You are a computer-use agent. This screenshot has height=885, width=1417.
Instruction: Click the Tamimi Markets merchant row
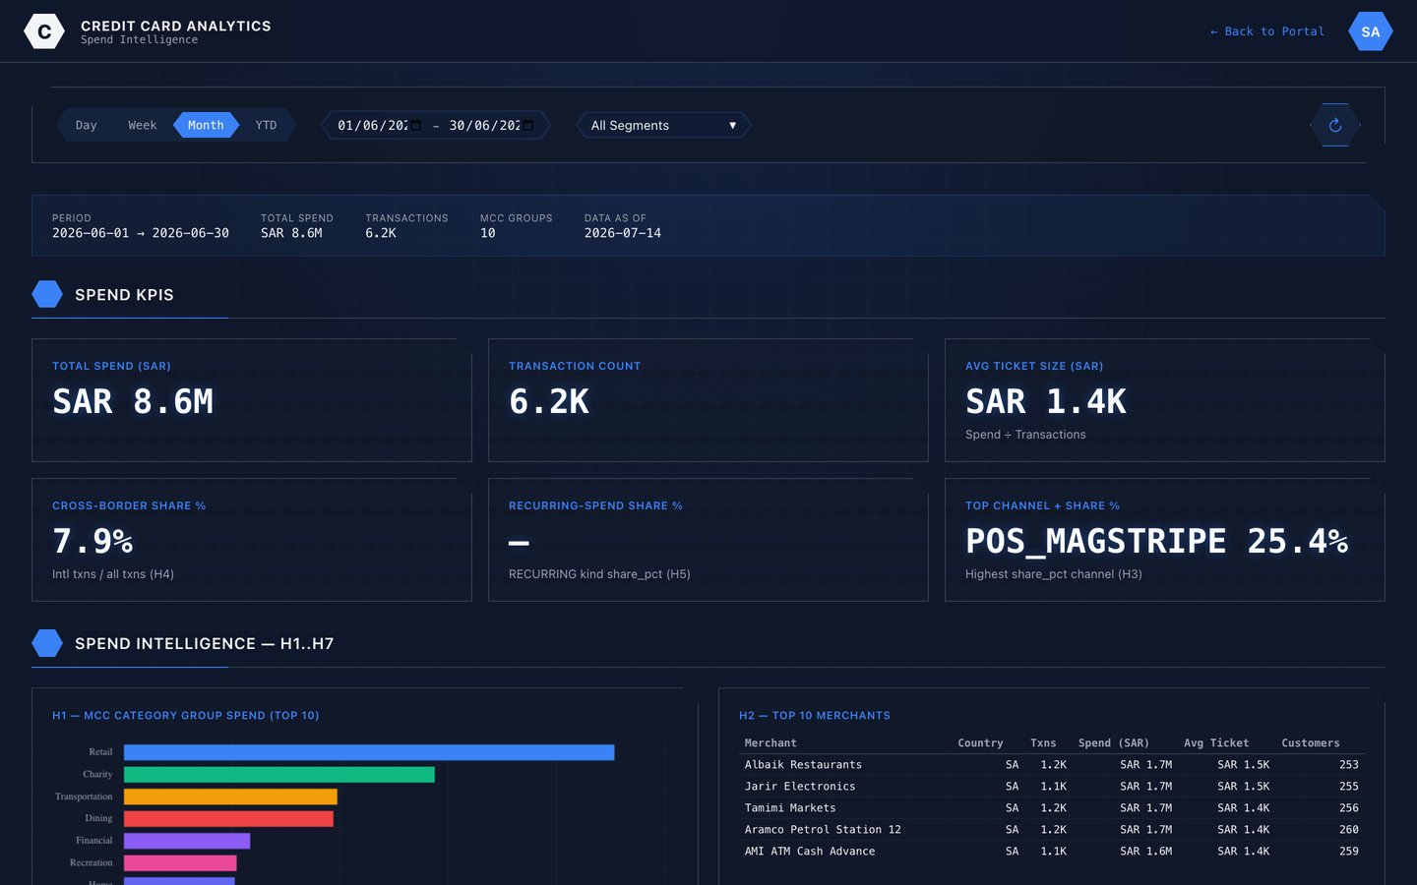point(1051,808)
